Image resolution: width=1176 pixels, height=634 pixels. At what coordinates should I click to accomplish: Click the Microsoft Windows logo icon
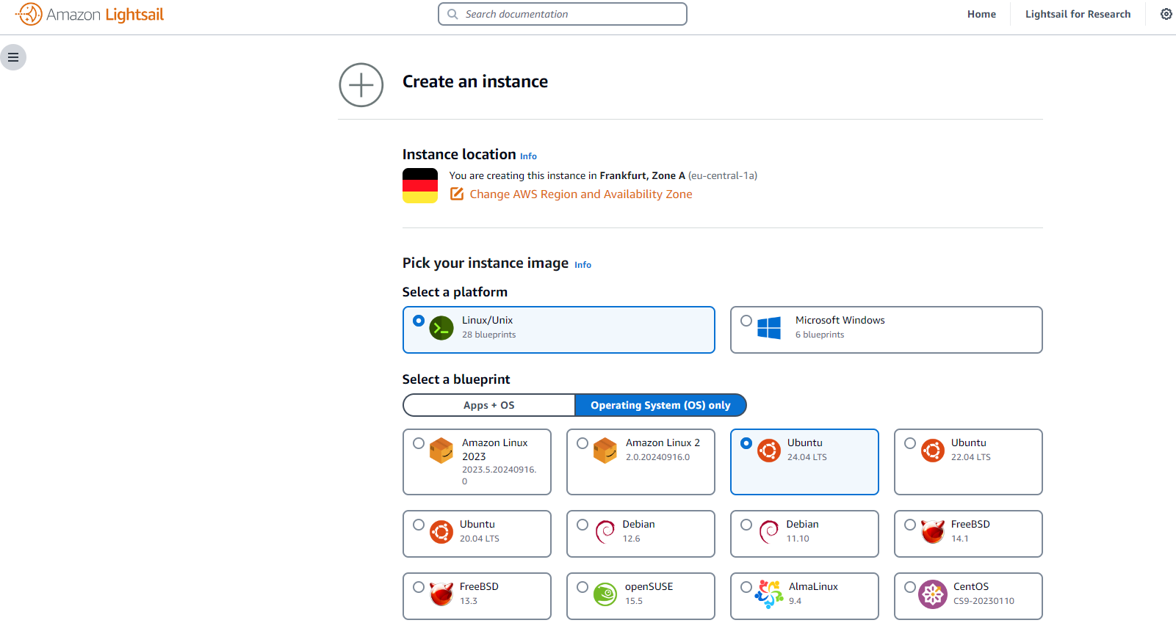(x=769, y=328)
